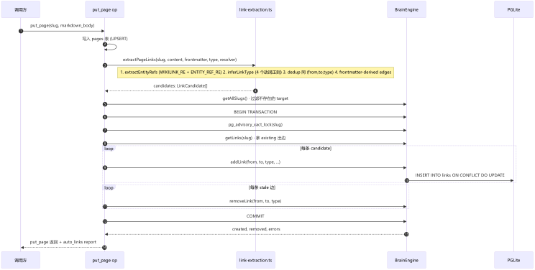
Task: Click sequence marker 10 on the INSERT arrow
Action: 407,181
